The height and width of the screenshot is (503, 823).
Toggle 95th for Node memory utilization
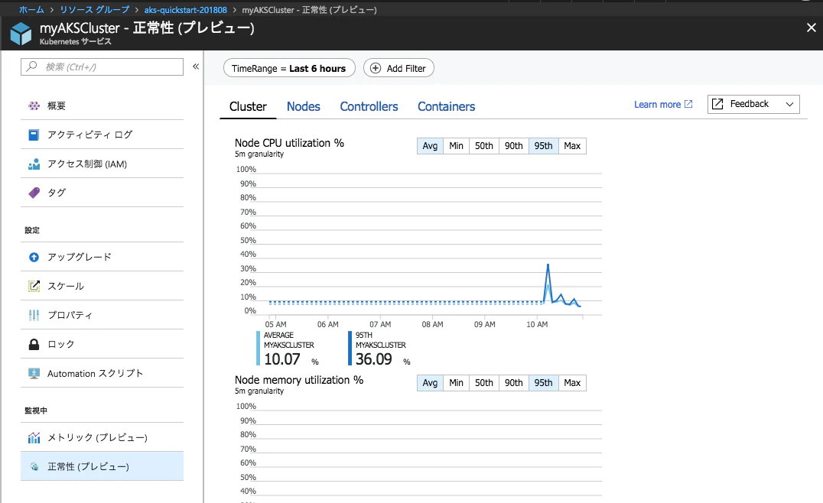pyautogui.click(x=543, y=383)
